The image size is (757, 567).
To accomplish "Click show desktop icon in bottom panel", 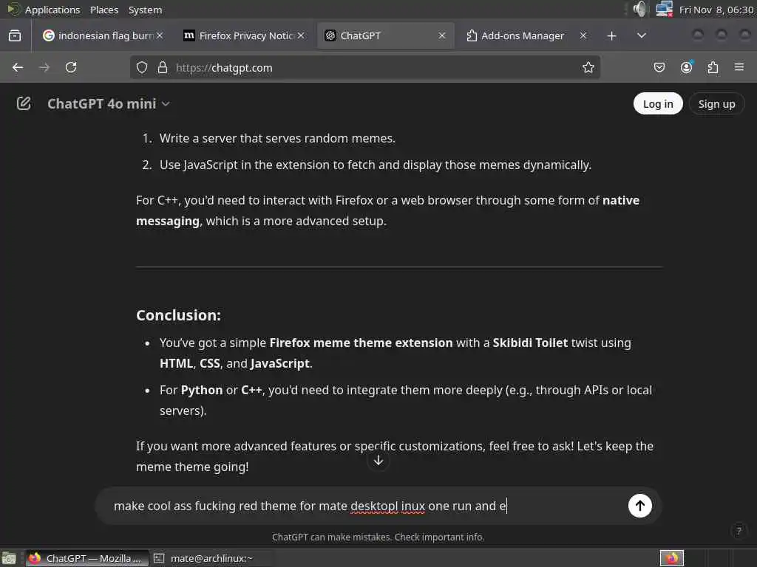I will click(9, 558).
